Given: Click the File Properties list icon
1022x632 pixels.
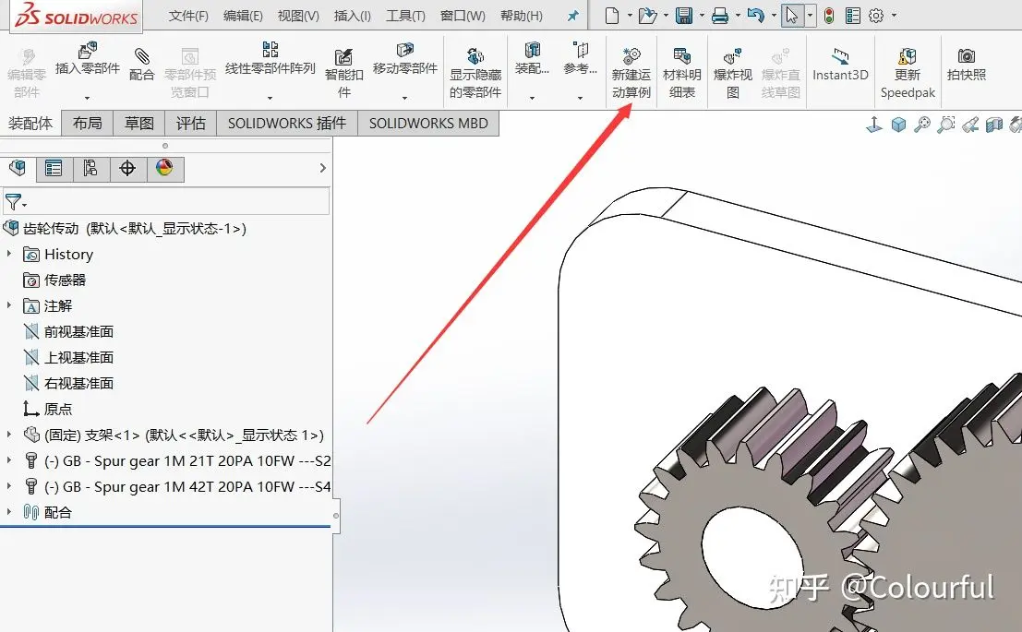Looking at the screenshot, I should [852, 15].
